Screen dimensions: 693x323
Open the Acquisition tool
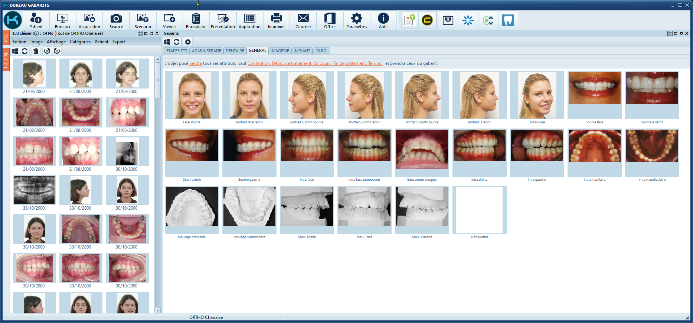89,20
